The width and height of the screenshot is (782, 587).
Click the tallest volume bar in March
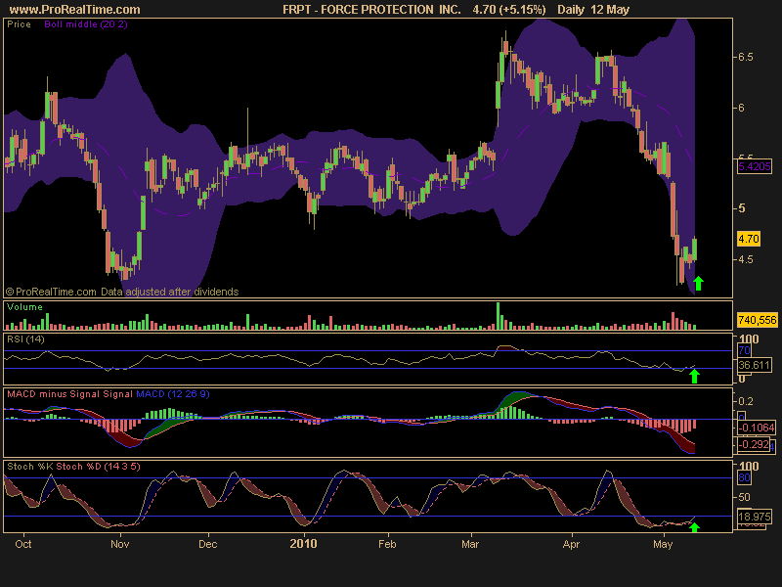(x=498, y=315)
